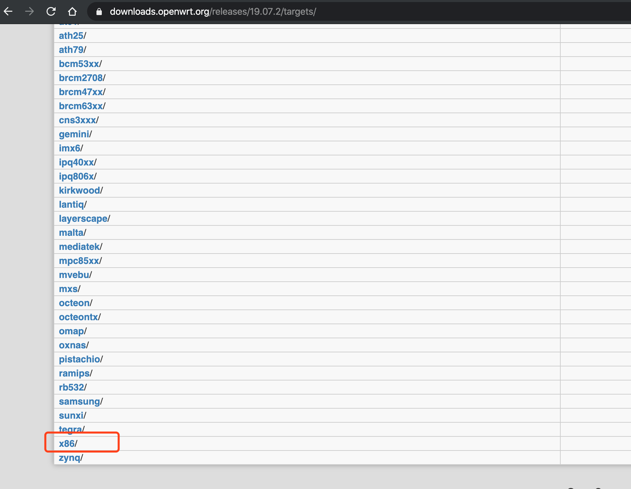Image resolution: width=631 pixels, height=489 pixels.
Task: Go back to the previous page
Action: tap(8, 12)
